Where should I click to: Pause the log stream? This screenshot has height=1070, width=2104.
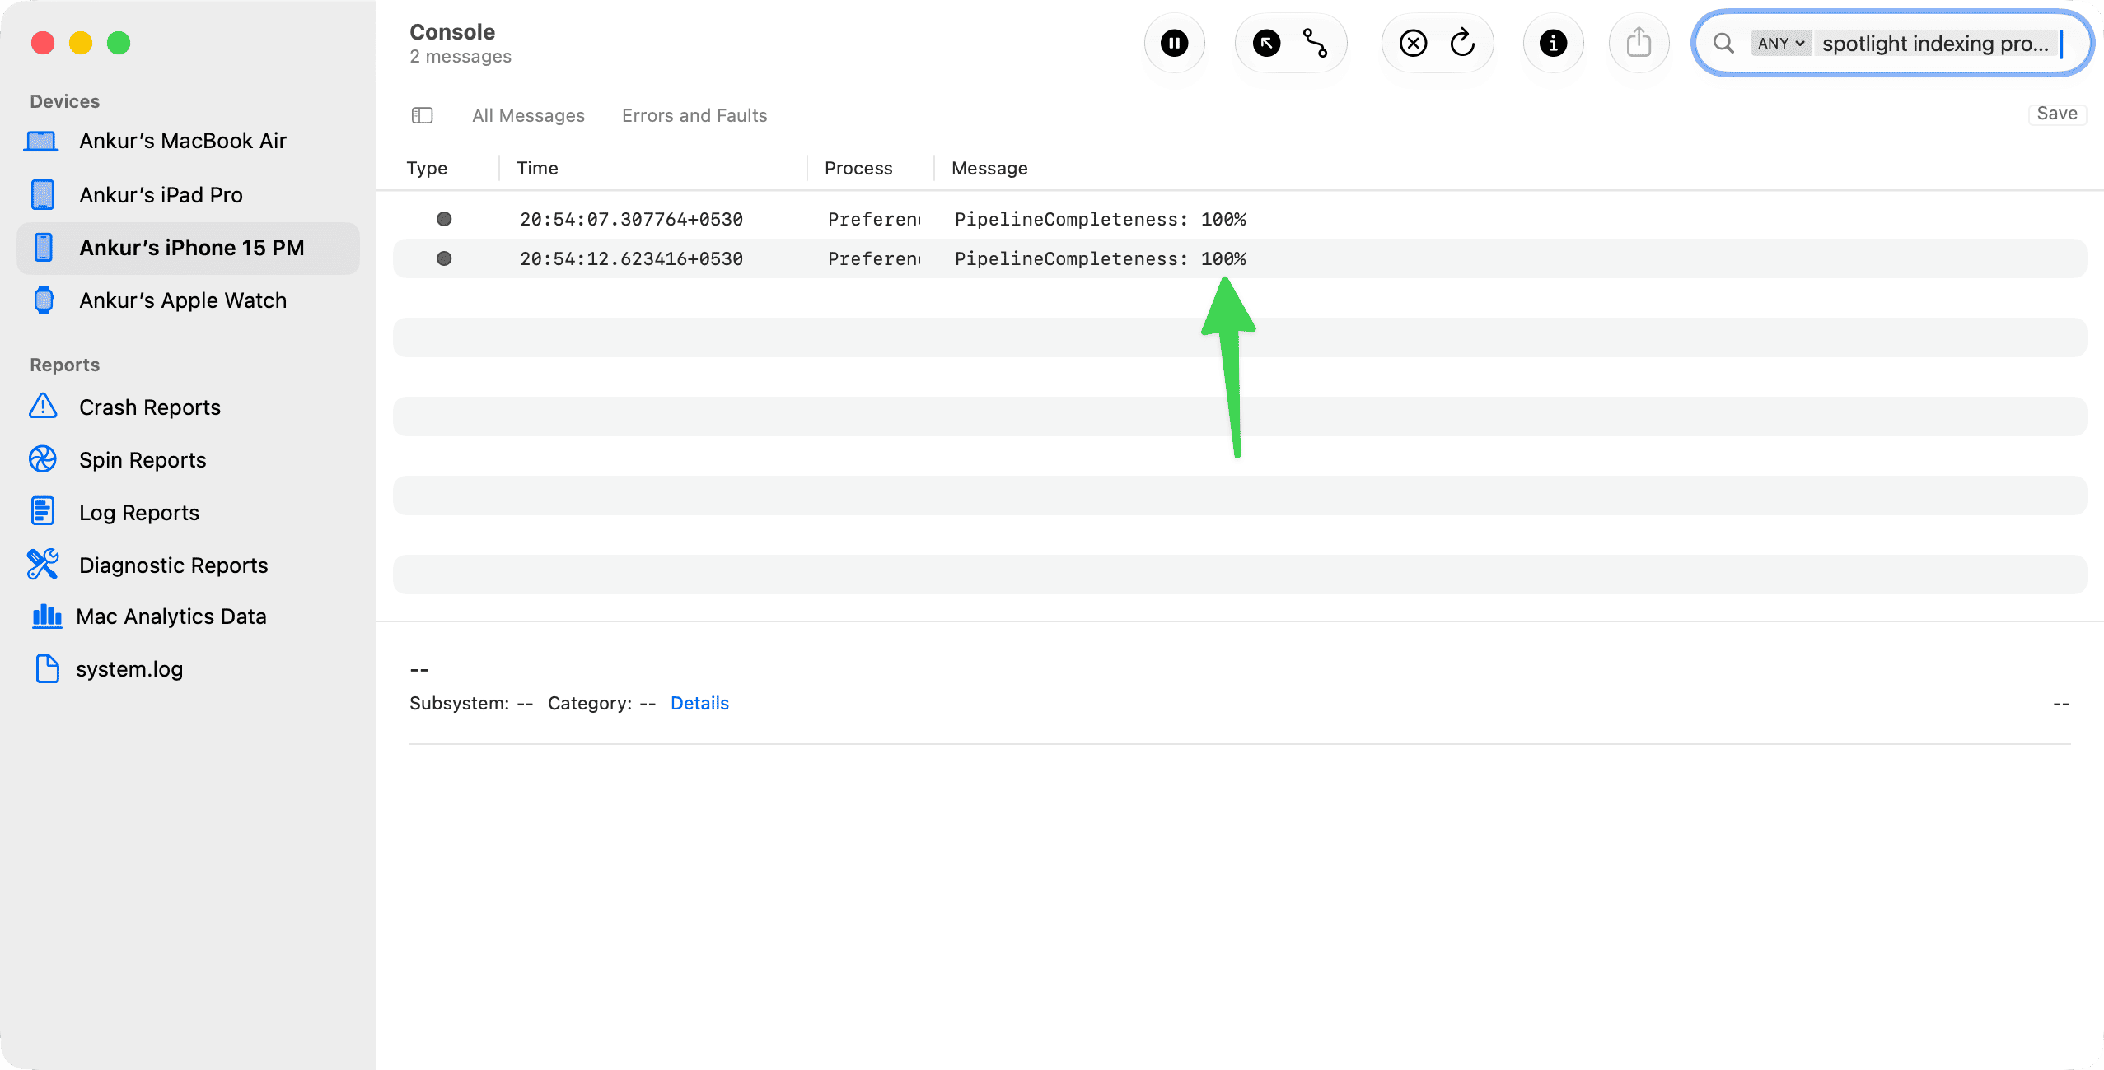click(x=1174, y=43)
